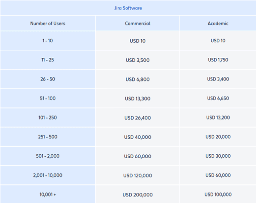Select the 10,001 + users cell
Screen dimensions: 256x203
(x=48, y=194)
